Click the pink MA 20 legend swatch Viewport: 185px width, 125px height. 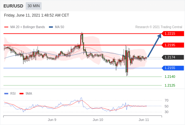6,27
